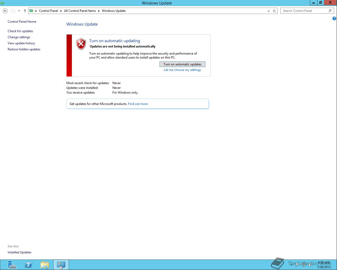Open the recent locations dropdown
This screenshot has height=270, width=337.
pyautogui.click(x=19, y=11)
